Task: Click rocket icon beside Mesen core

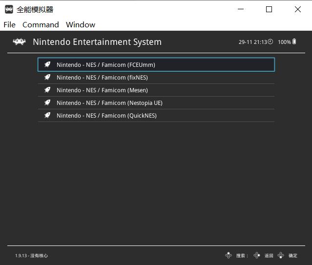Action: [47, 90]
